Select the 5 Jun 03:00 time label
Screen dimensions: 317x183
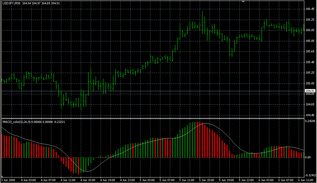click(147, 180)
